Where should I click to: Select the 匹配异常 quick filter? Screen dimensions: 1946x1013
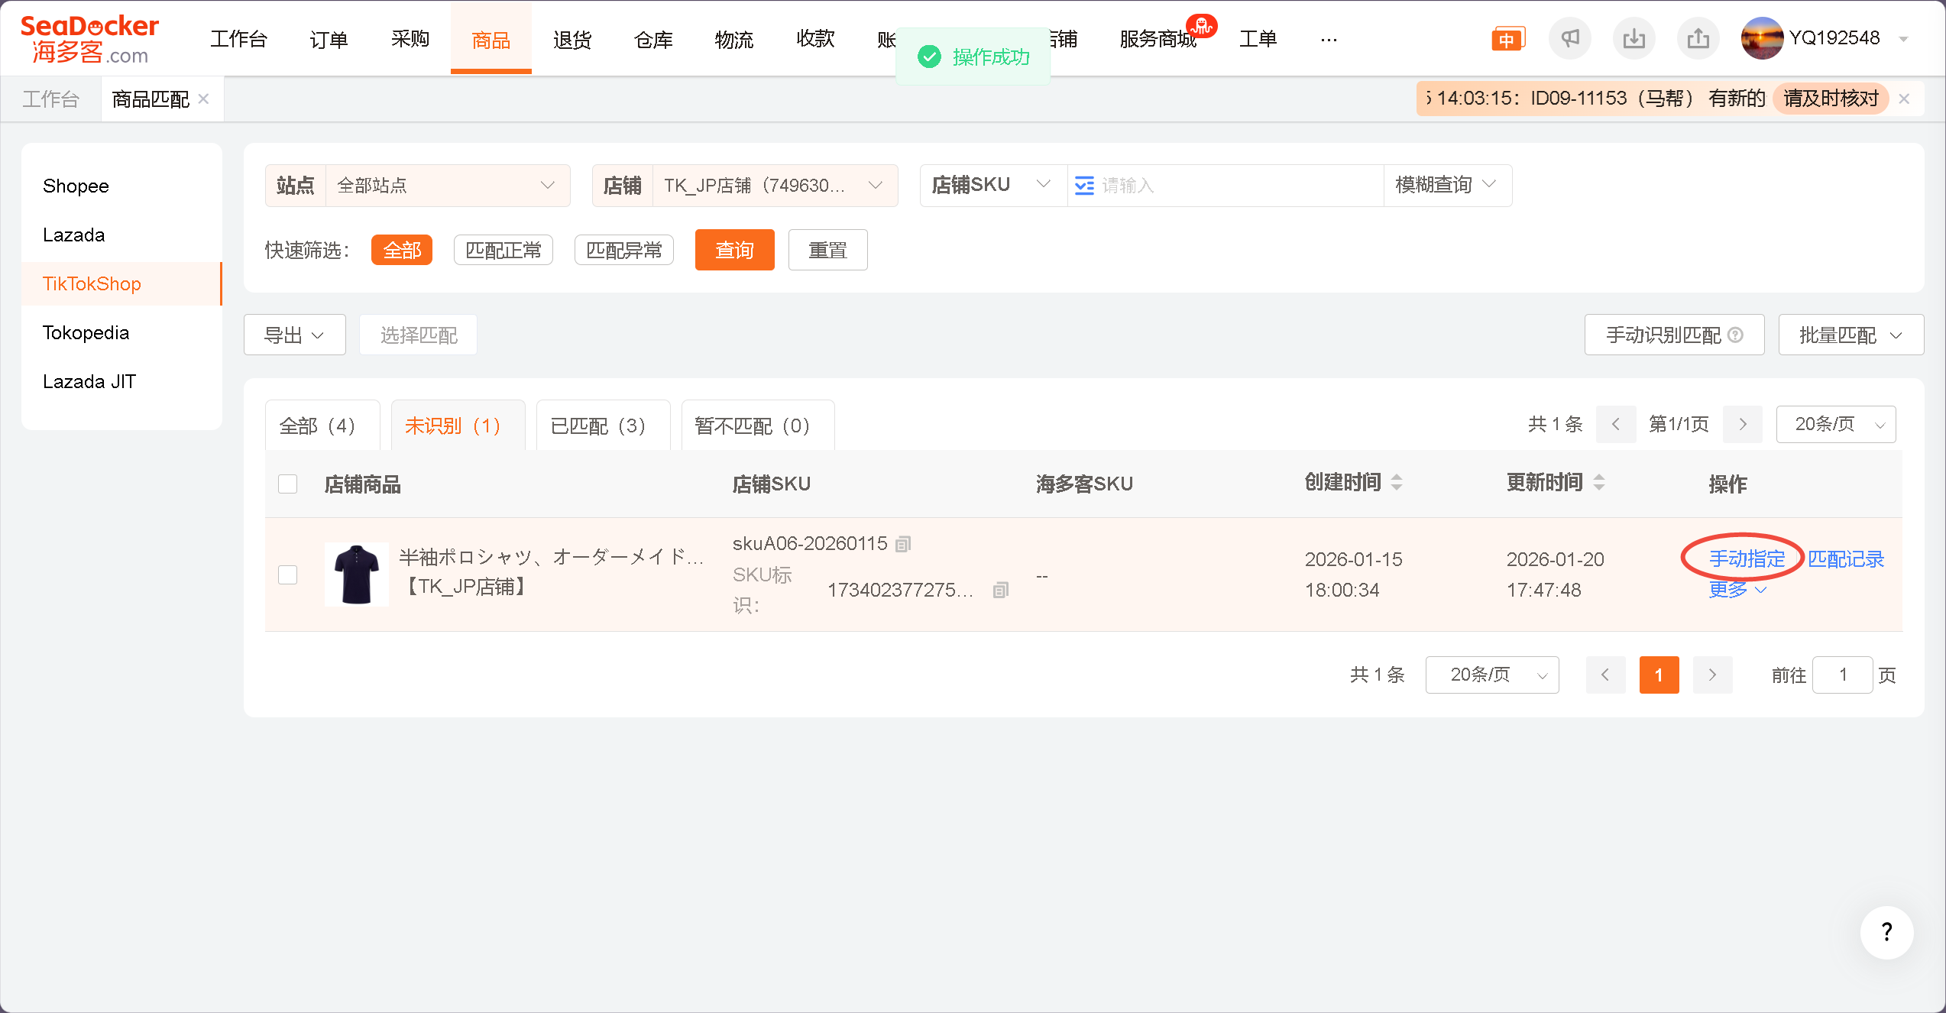(x=623, y=250)
